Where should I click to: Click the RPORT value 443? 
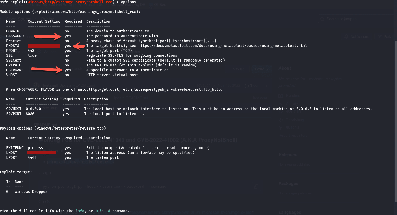click(x=31, y=51)
